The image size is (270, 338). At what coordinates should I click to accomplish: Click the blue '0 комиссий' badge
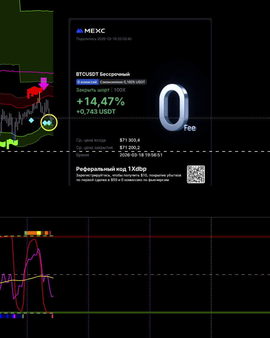pyautogui.click(x=87, y=82)
